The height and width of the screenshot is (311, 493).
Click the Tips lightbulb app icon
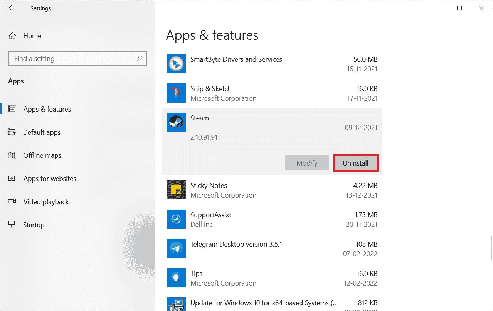point(176,278)
